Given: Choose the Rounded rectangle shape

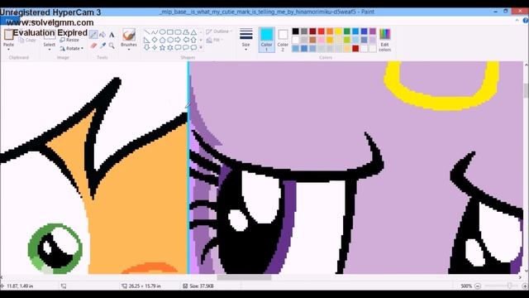Looking at the screenshot, I should 178,32.
